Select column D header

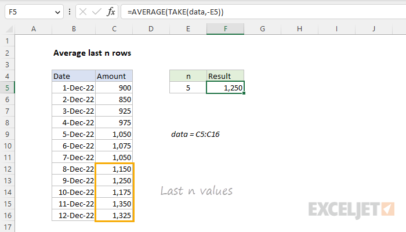pos(151,29)
